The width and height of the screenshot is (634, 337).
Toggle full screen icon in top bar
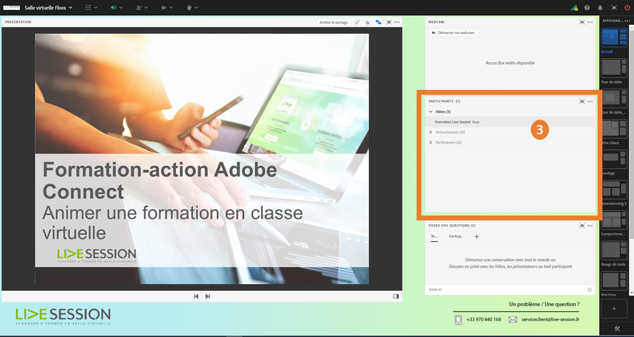click(614, 7)
